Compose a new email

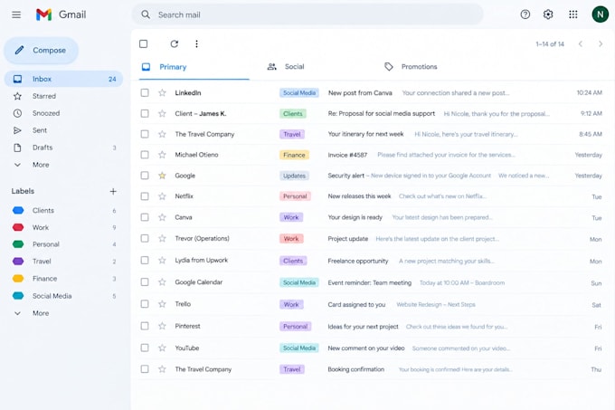tap(41, 50)
